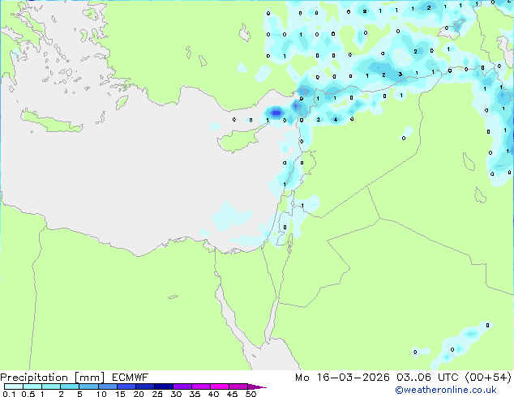Click the '50' legend scale label

pyautogui.click(x=251, y=394)
